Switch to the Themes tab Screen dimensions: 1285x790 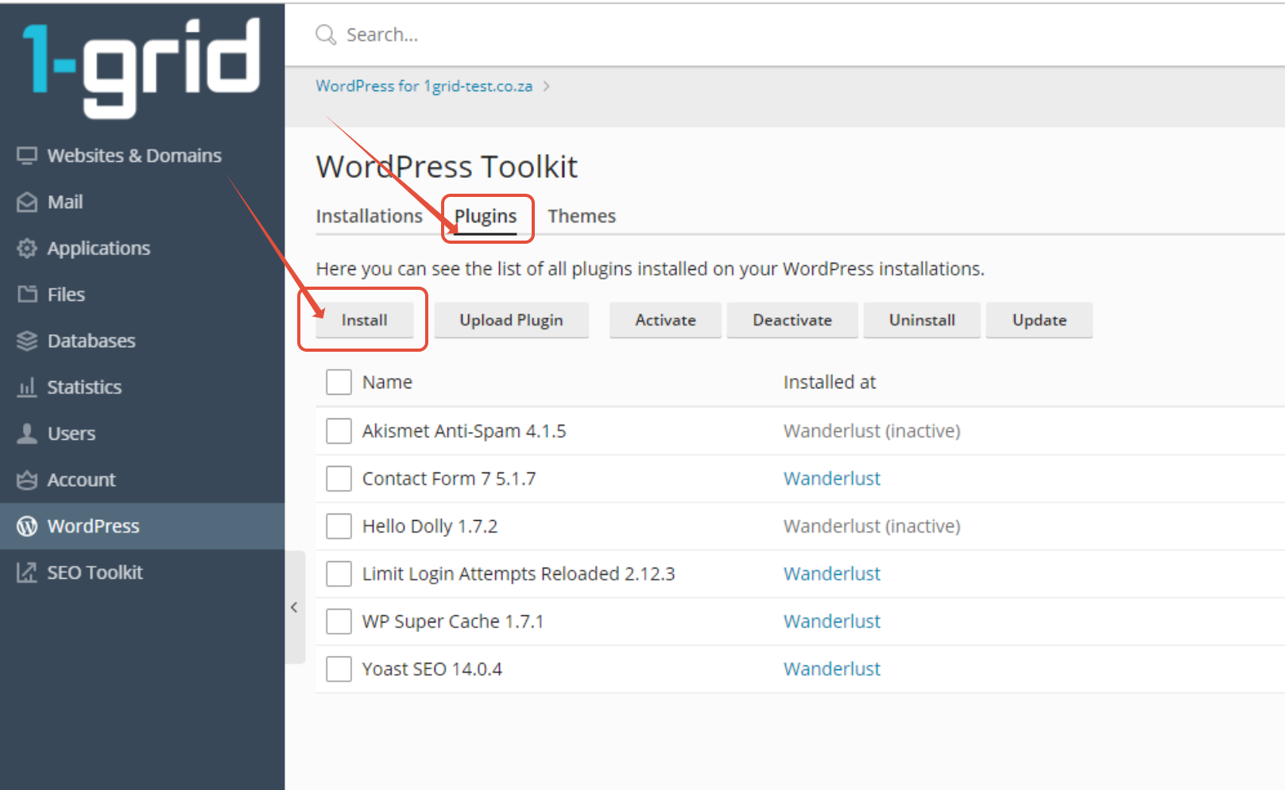pos(582,216)
